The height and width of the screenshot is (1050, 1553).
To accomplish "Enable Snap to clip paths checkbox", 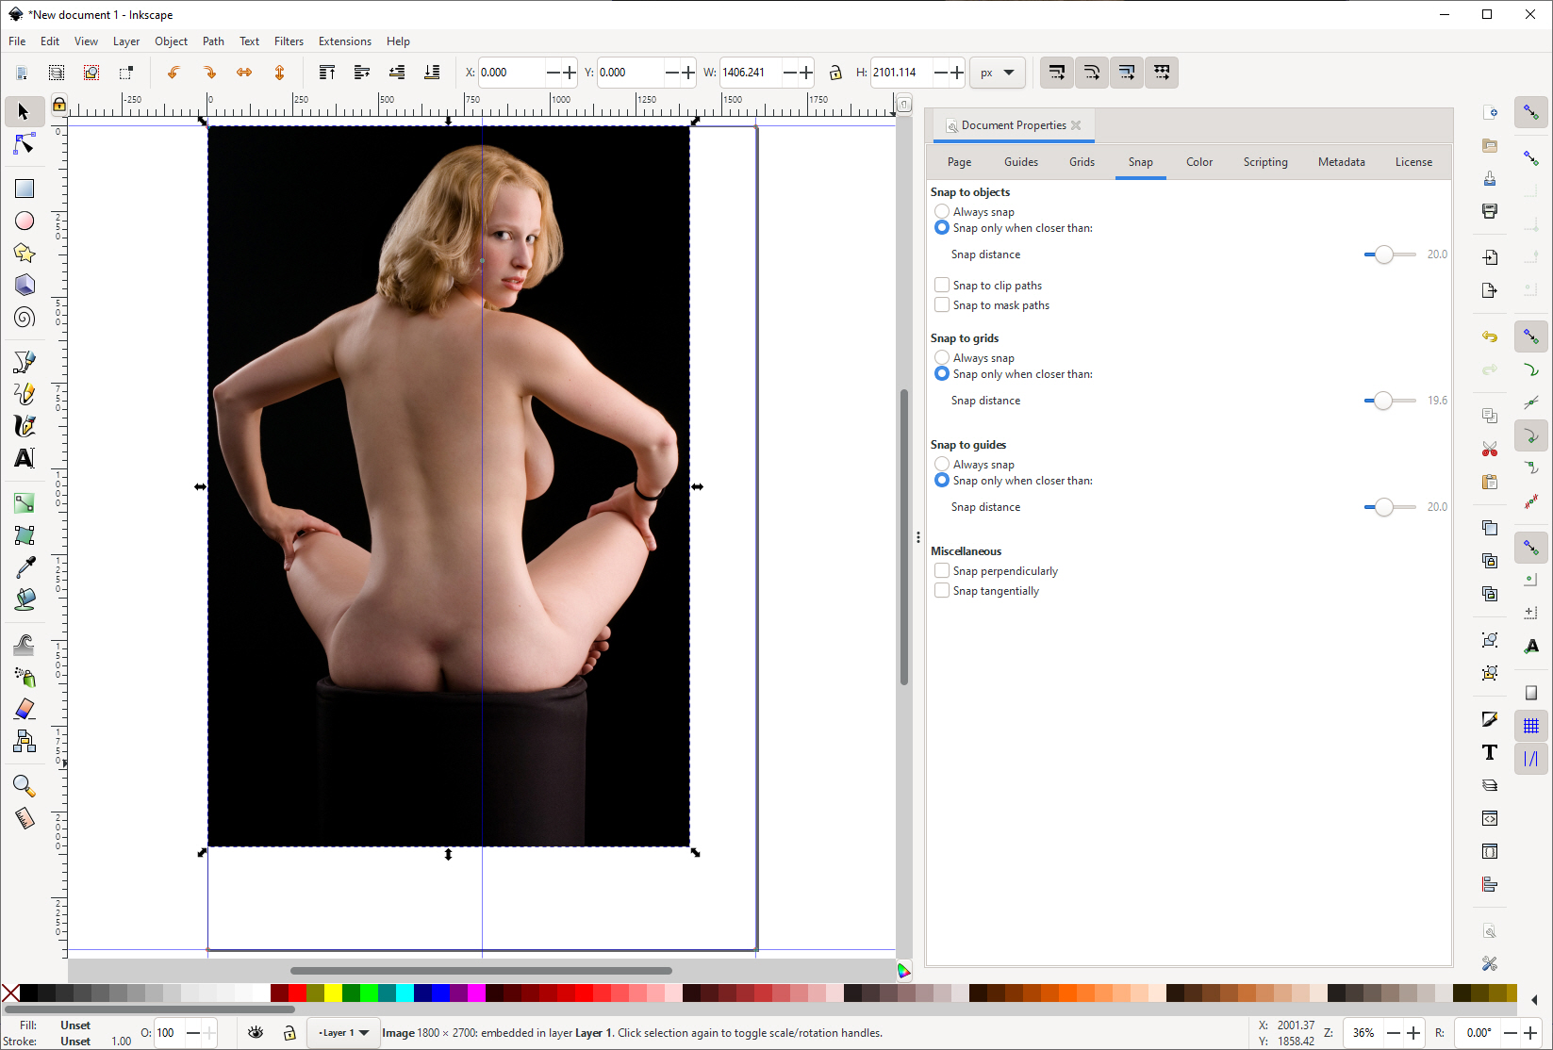I will coord(942,285).
